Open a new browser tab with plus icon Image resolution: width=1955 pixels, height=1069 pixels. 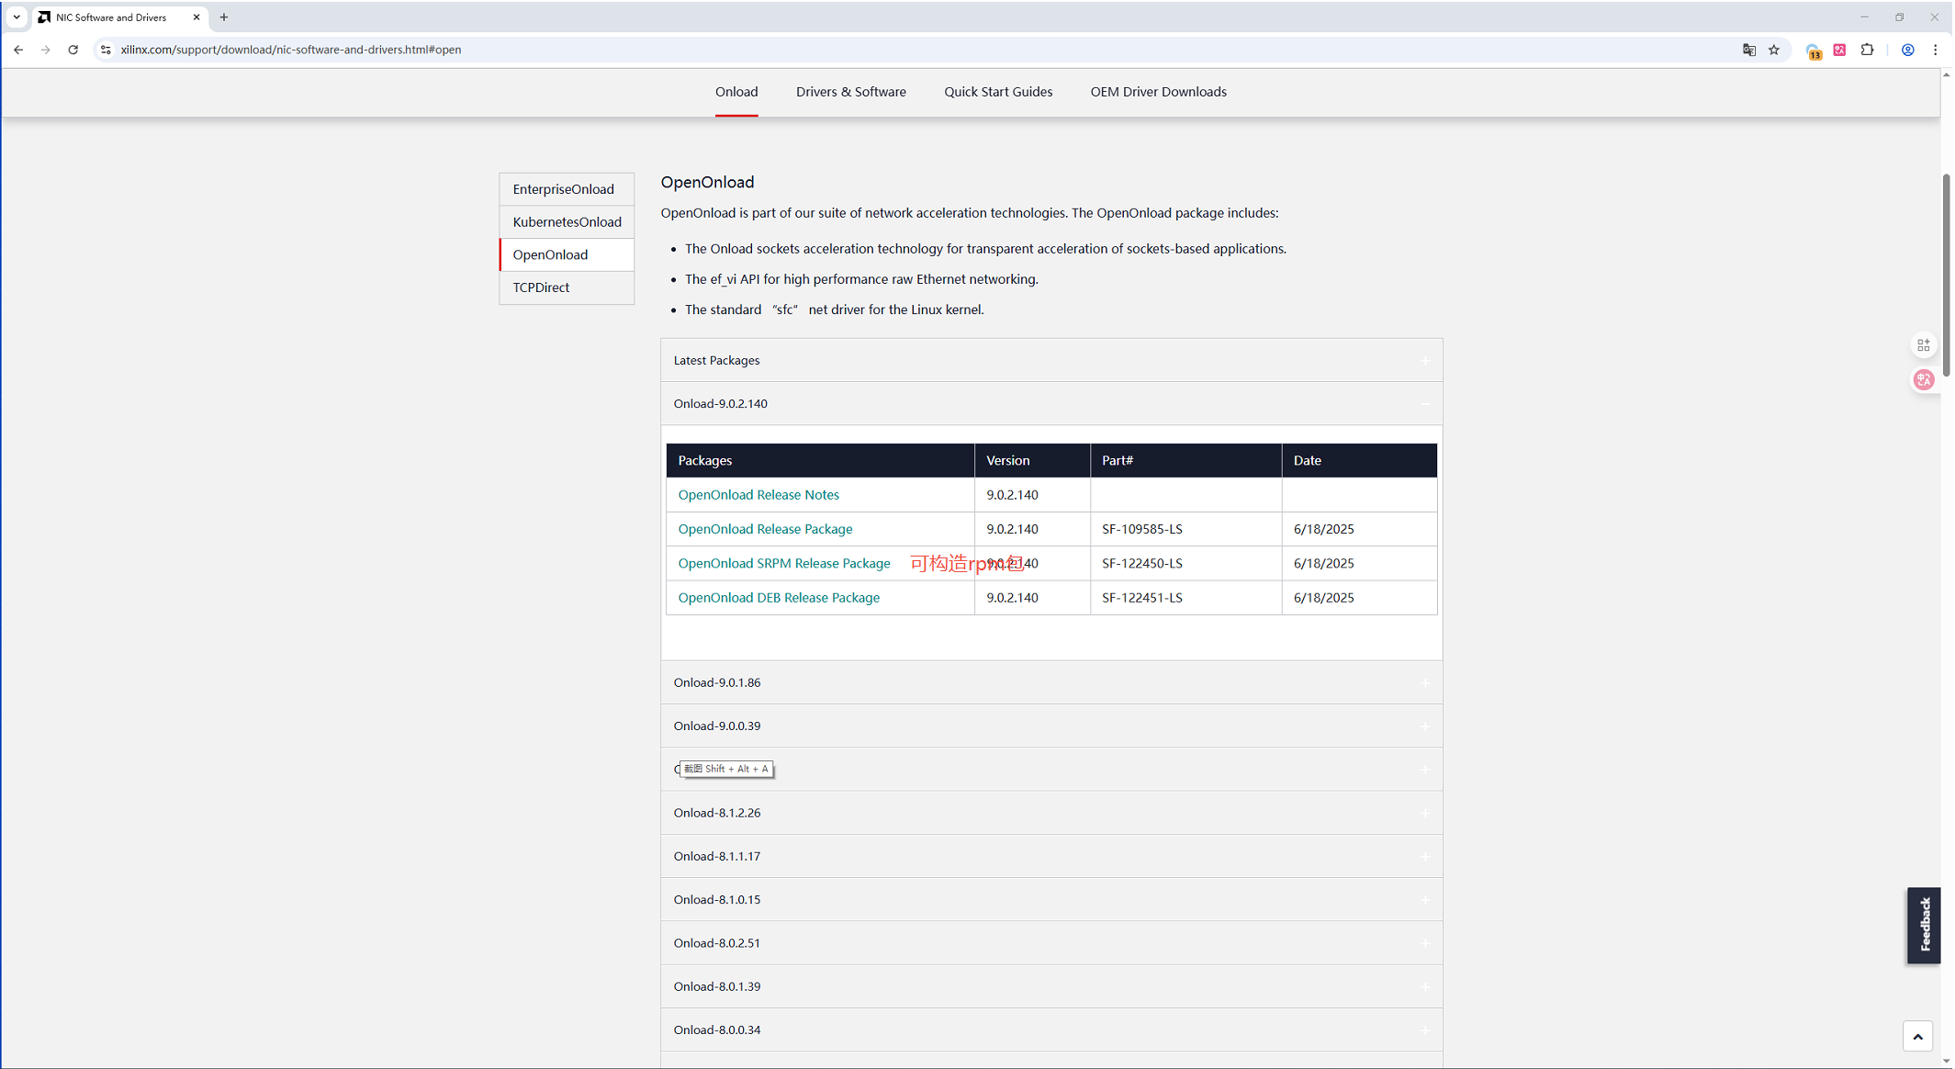224,17
